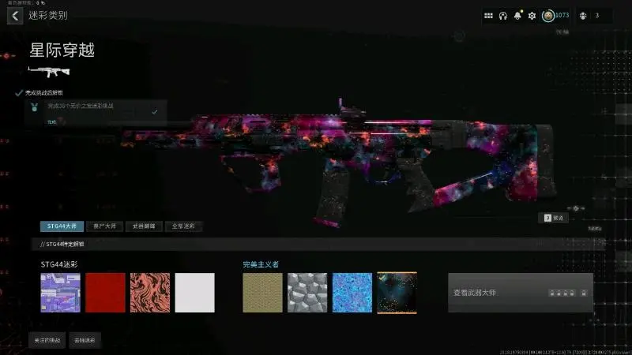This screenshot has width=632, height=355.
Task: Click the 查看武器大师 button
Action: pos(520,293)
